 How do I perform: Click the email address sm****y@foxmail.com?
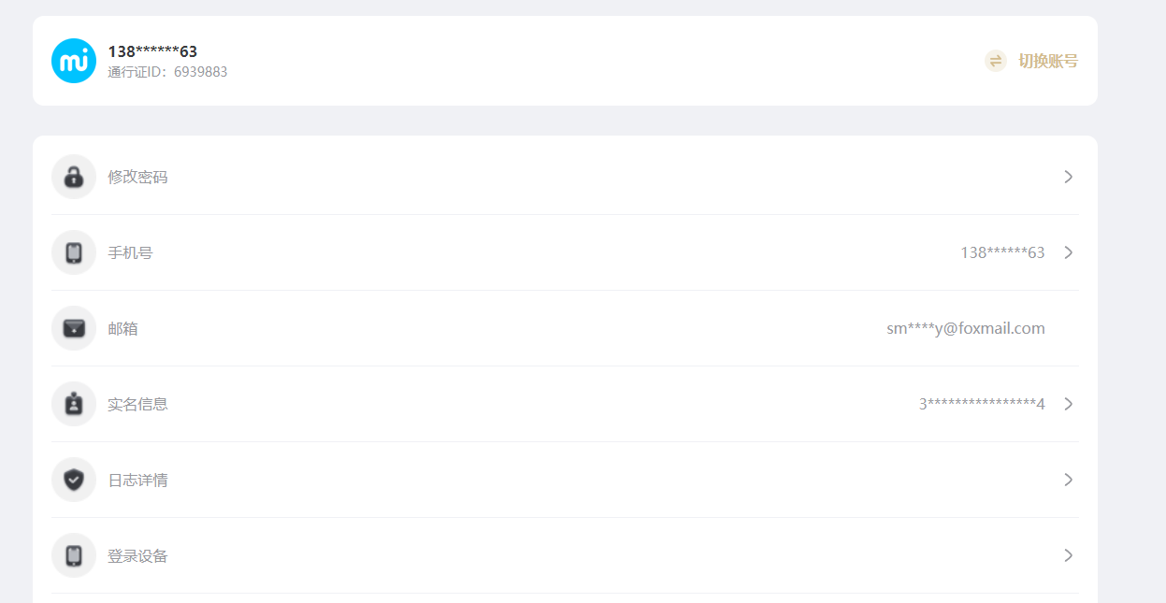click(966, 328)
